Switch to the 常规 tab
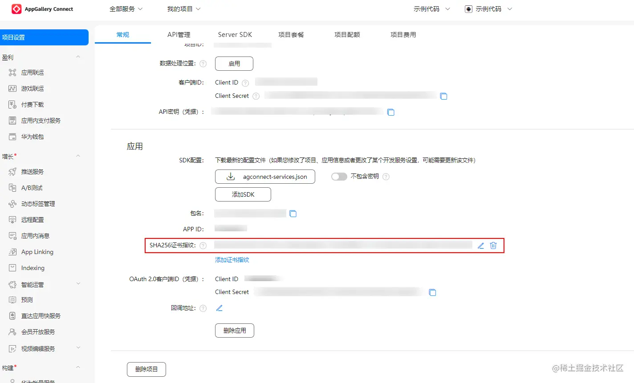This screenshot has width=634, height=383. [123, 35]
